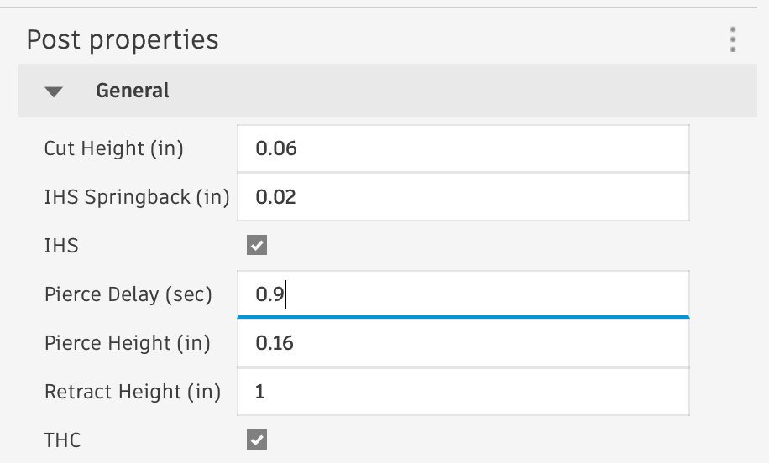The width and height of the screenshot is (769, 463).
Task: Click the Post properties panel title
Action: click(x=123, y=39)
